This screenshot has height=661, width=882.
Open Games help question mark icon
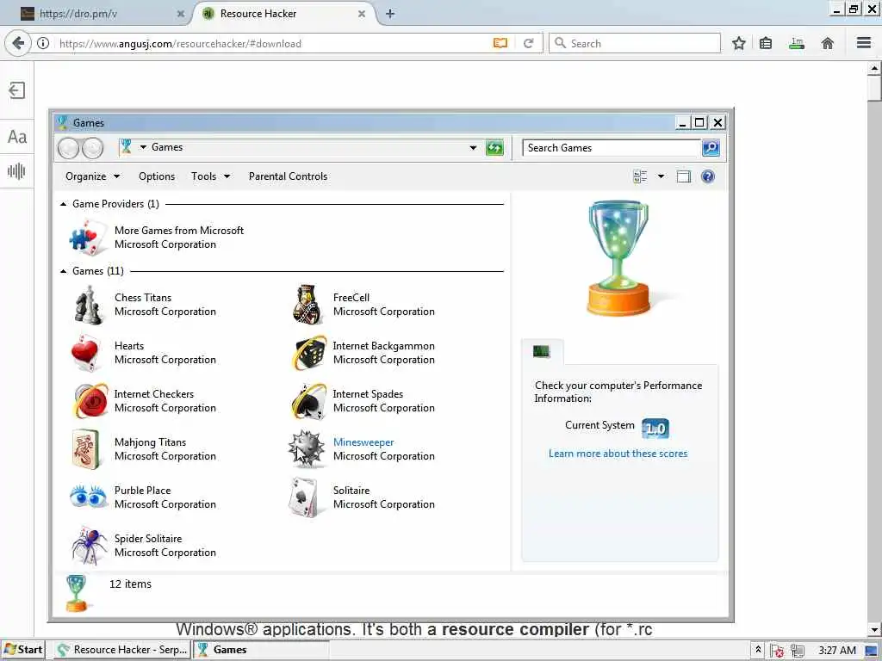click(x=708, y=176)
